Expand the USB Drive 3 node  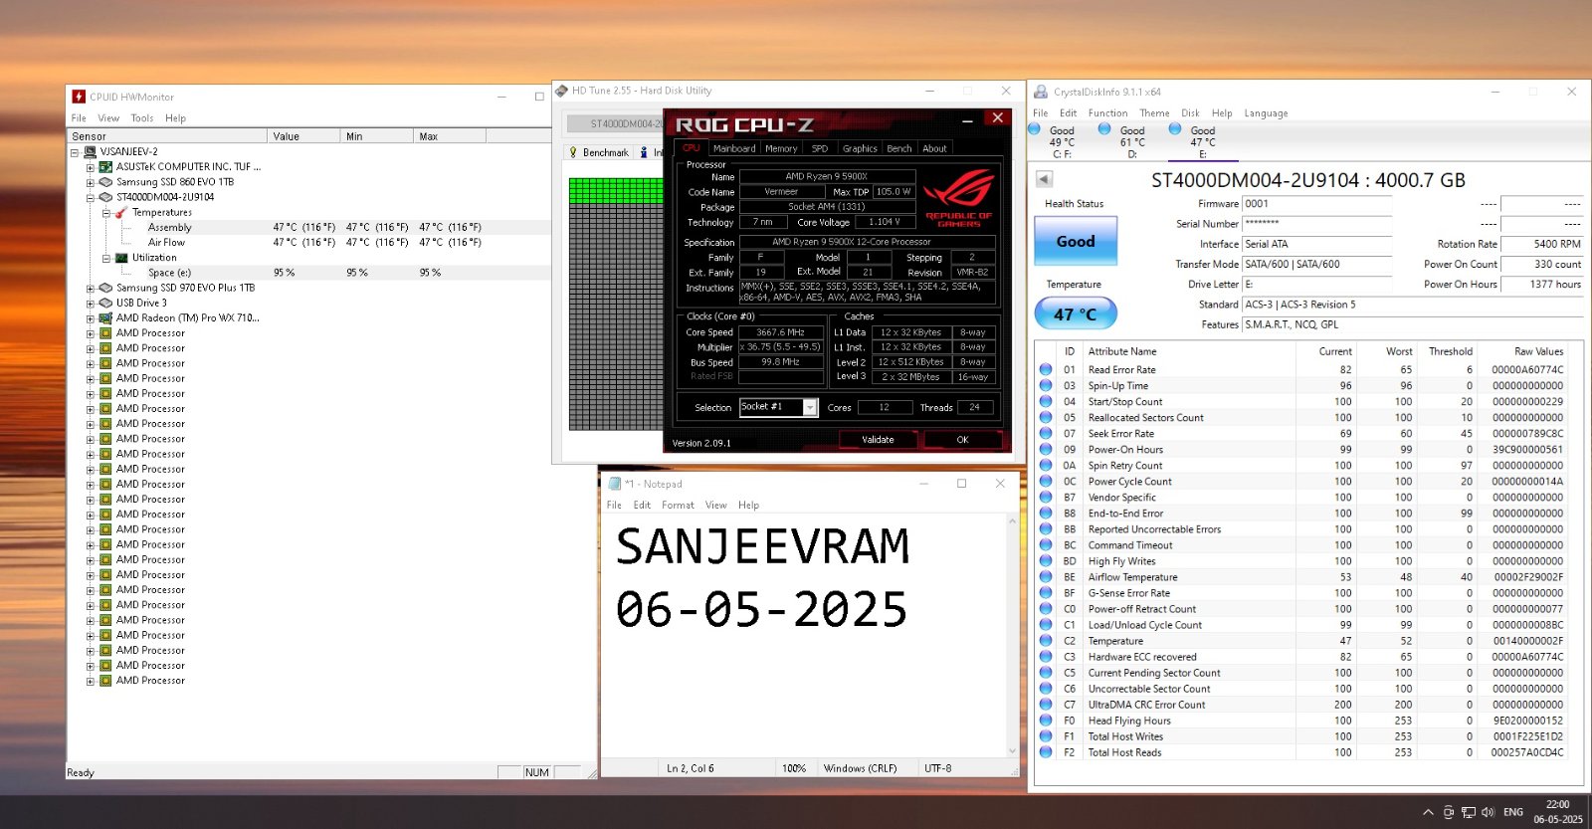click(90, 304)
